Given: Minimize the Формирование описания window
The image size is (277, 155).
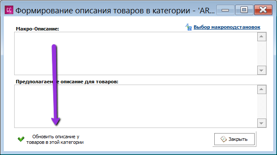Looking at the screenshot, I should pos(225,10).
